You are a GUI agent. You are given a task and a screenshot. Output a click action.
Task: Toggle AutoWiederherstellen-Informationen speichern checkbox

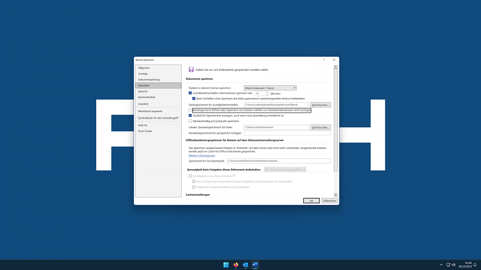tap(190, 93)
